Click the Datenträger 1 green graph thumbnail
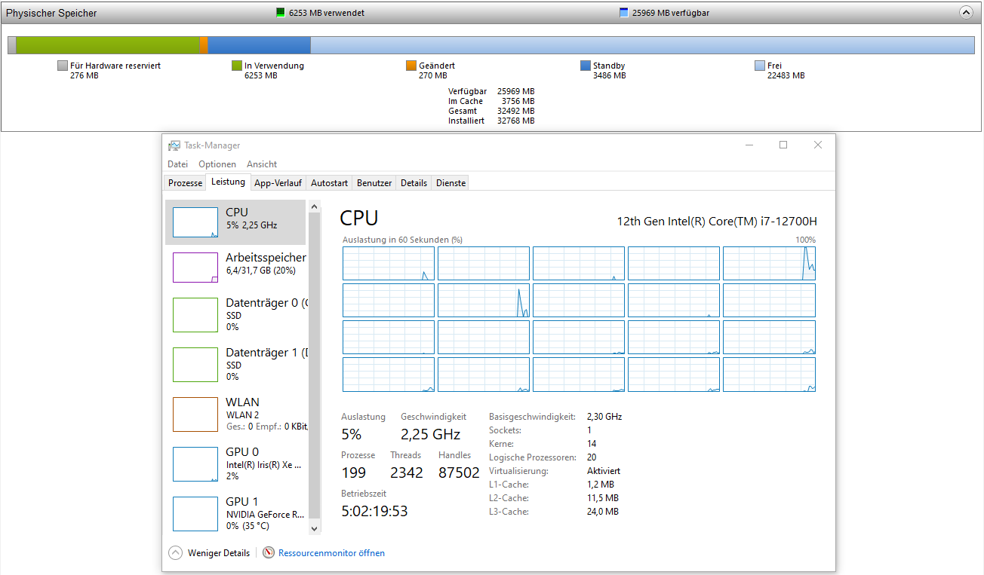Viewport: 984px width, 575px height. point(195,365)
